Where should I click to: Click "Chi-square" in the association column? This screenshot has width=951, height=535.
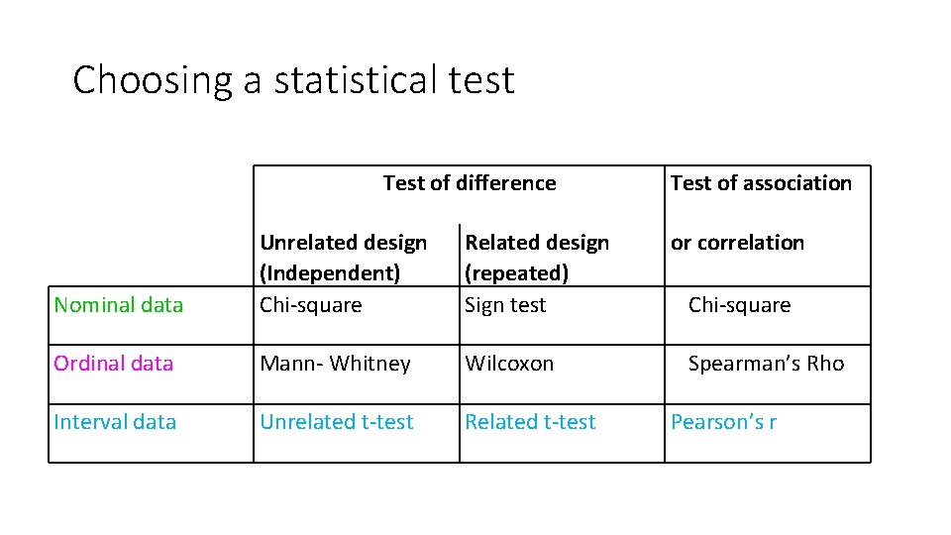pos(739,305)
